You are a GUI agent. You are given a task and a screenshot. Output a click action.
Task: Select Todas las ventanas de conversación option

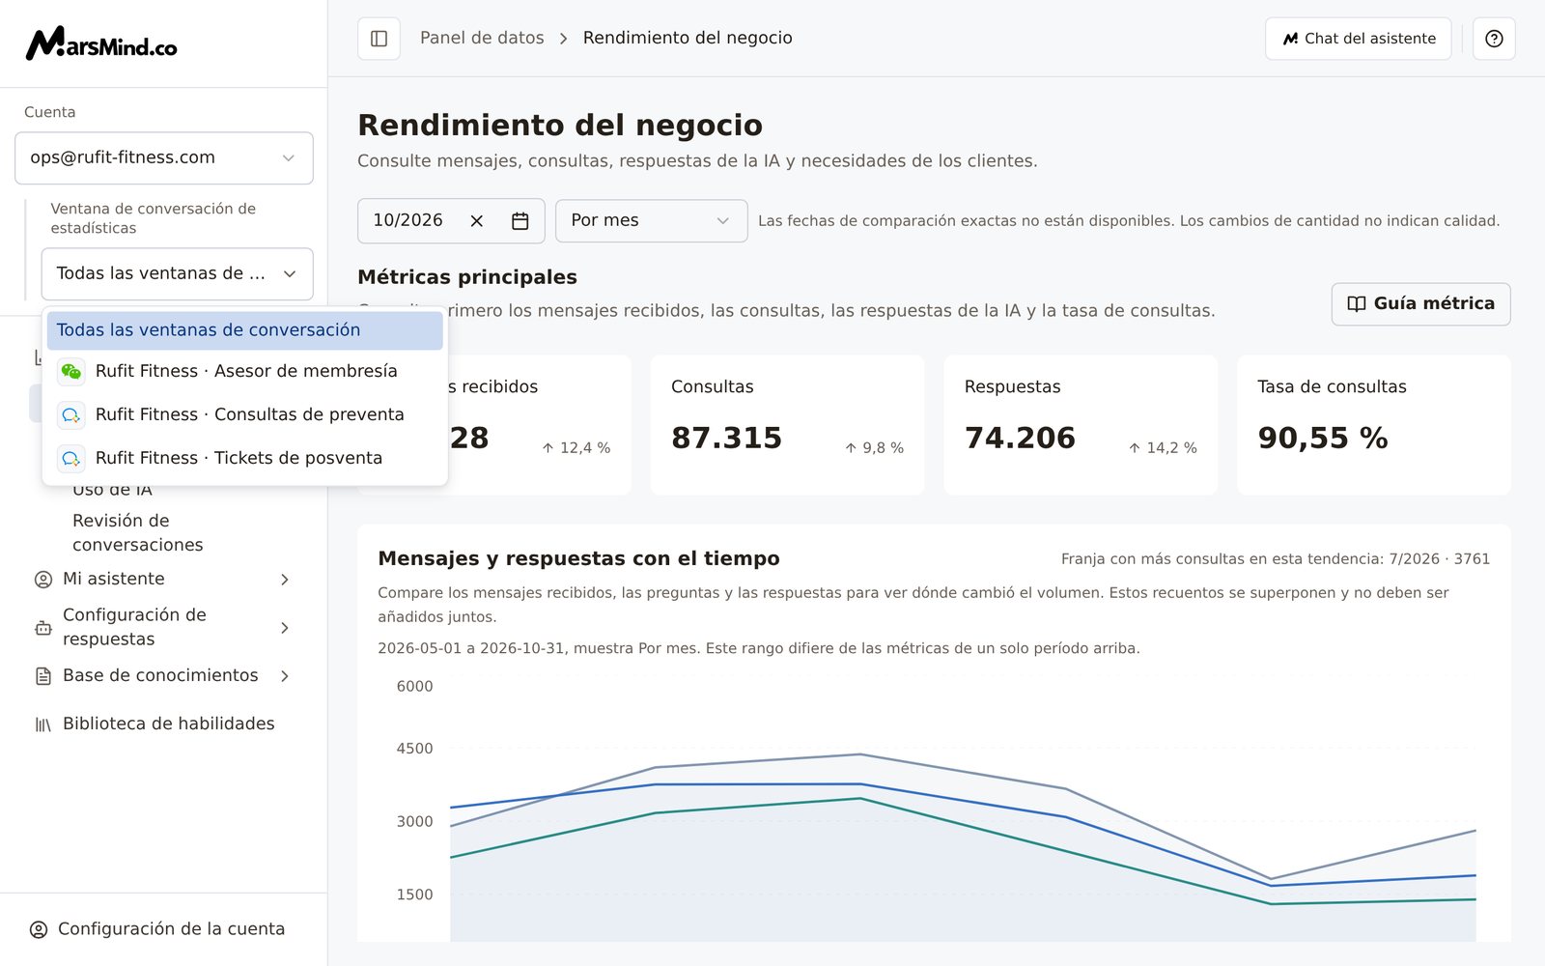click(245, 330)
